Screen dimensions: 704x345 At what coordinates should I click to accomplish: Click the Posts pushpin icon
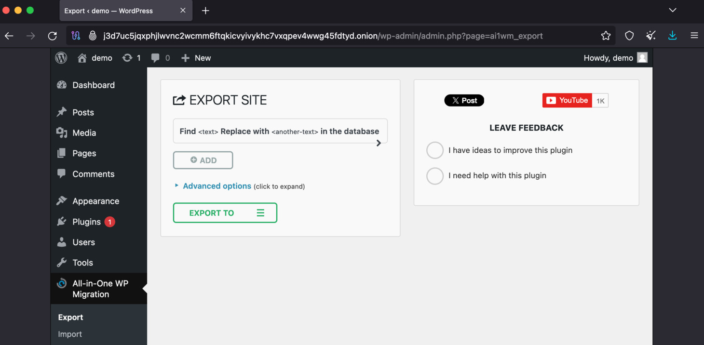62,112
